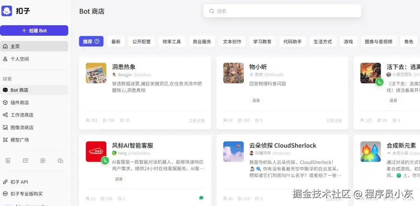The height and width of the screenshot is (206, 420).
Task: Click the chat count icon showing 578
Action: point(103,199)
